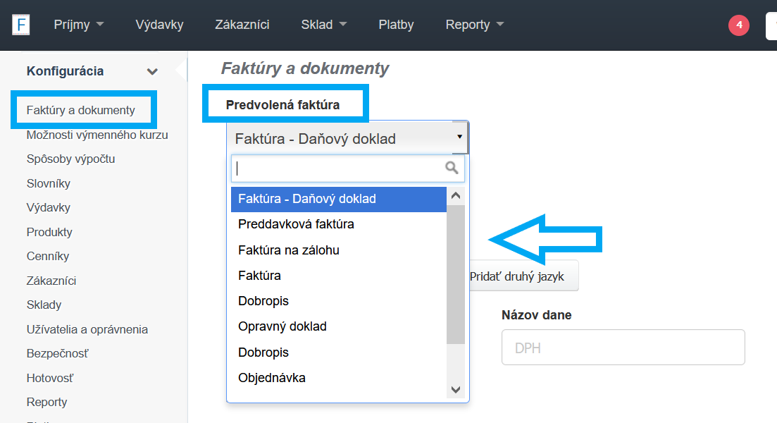777x423 pixels.
Task: Open Slovníky in the sidebar
Action: (49, 183)
